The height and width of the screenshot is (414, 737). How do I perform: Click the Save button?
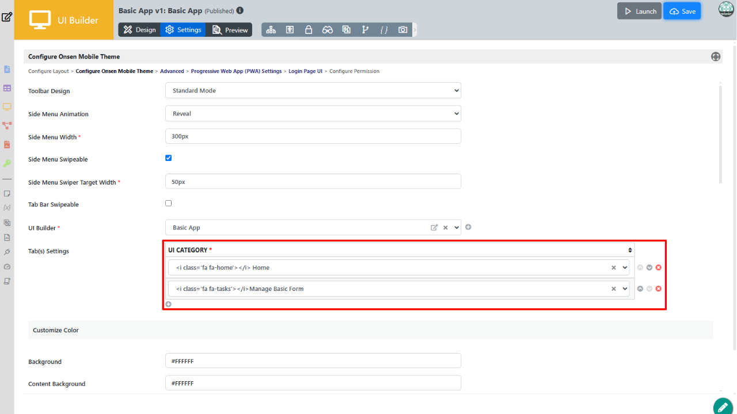click(x=682, y=11)
